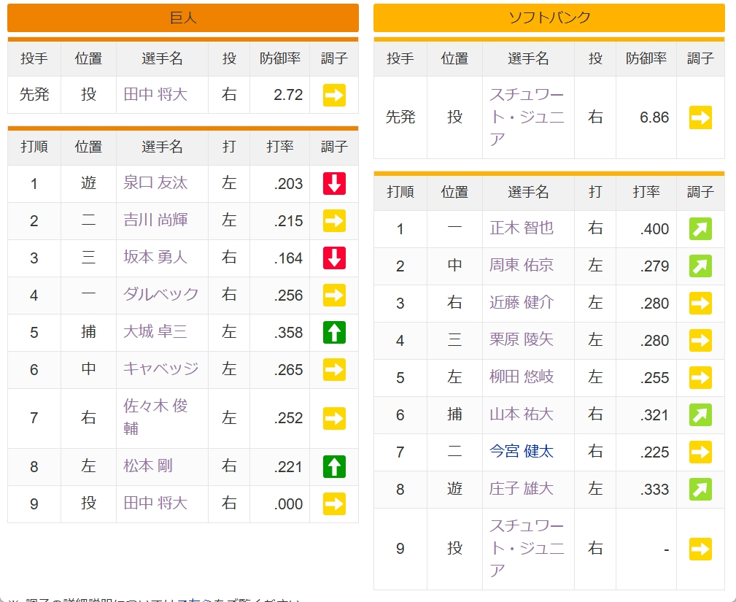The image size is (736, 602).
Task: Click the 防御率 header in the 巨人 table
Action: pos(280,58)
